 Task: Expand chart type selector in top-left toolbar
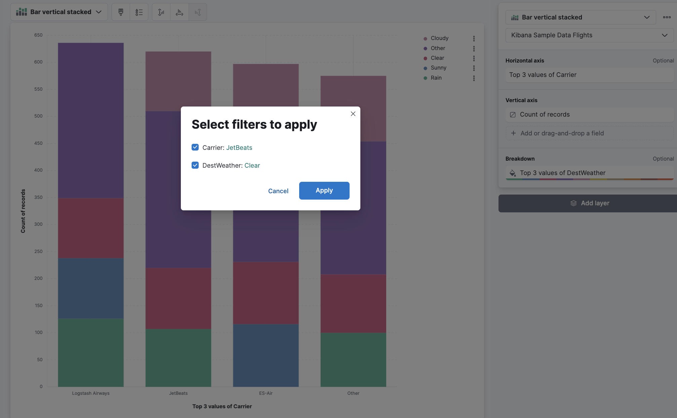click(x=59, y=12)
